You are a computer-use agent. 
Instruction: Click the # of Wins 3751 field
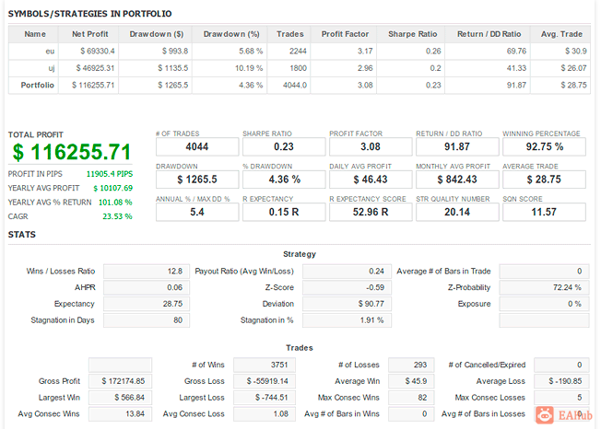click(265, 365)
